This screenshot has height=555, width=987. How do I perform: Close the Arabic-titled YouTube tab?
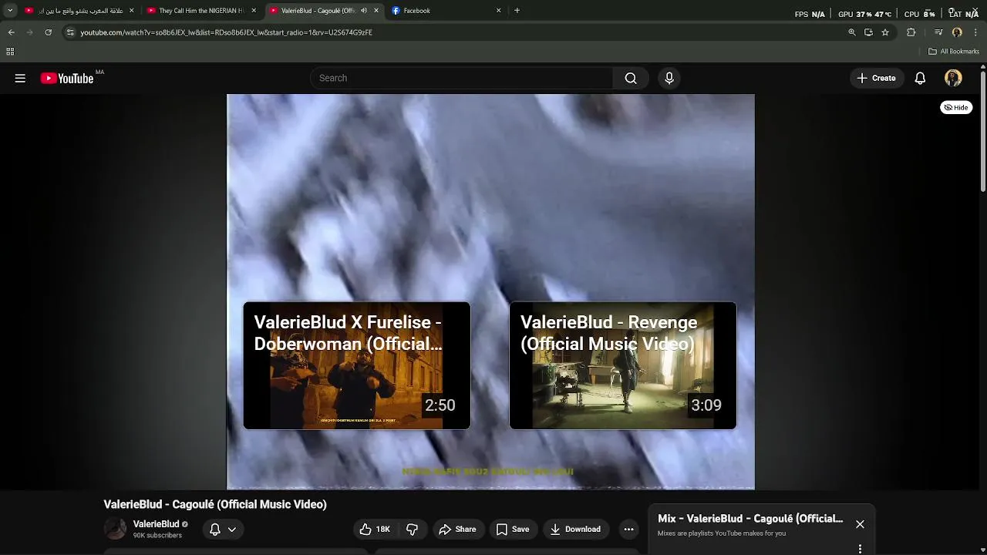[131, 11]
